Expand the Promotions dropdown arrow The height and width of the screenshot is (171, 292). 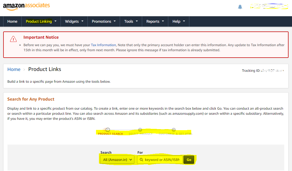115,21
